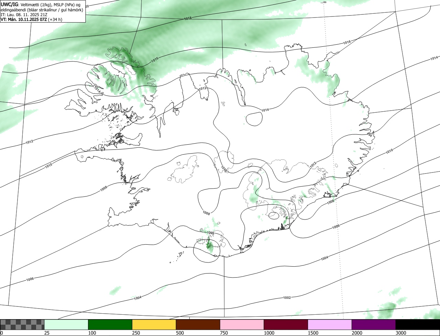Viewport: 440px width, 336px height.
Task: Click the "1018" isobar label
Action: click(188, 18)
